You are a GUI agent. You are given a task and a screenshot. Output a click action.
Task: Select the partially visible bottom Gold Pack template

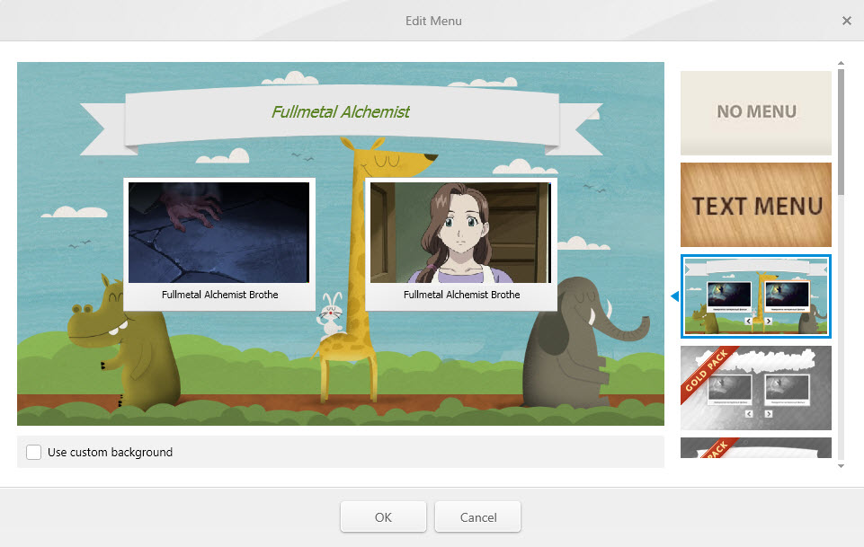(755, 448)
